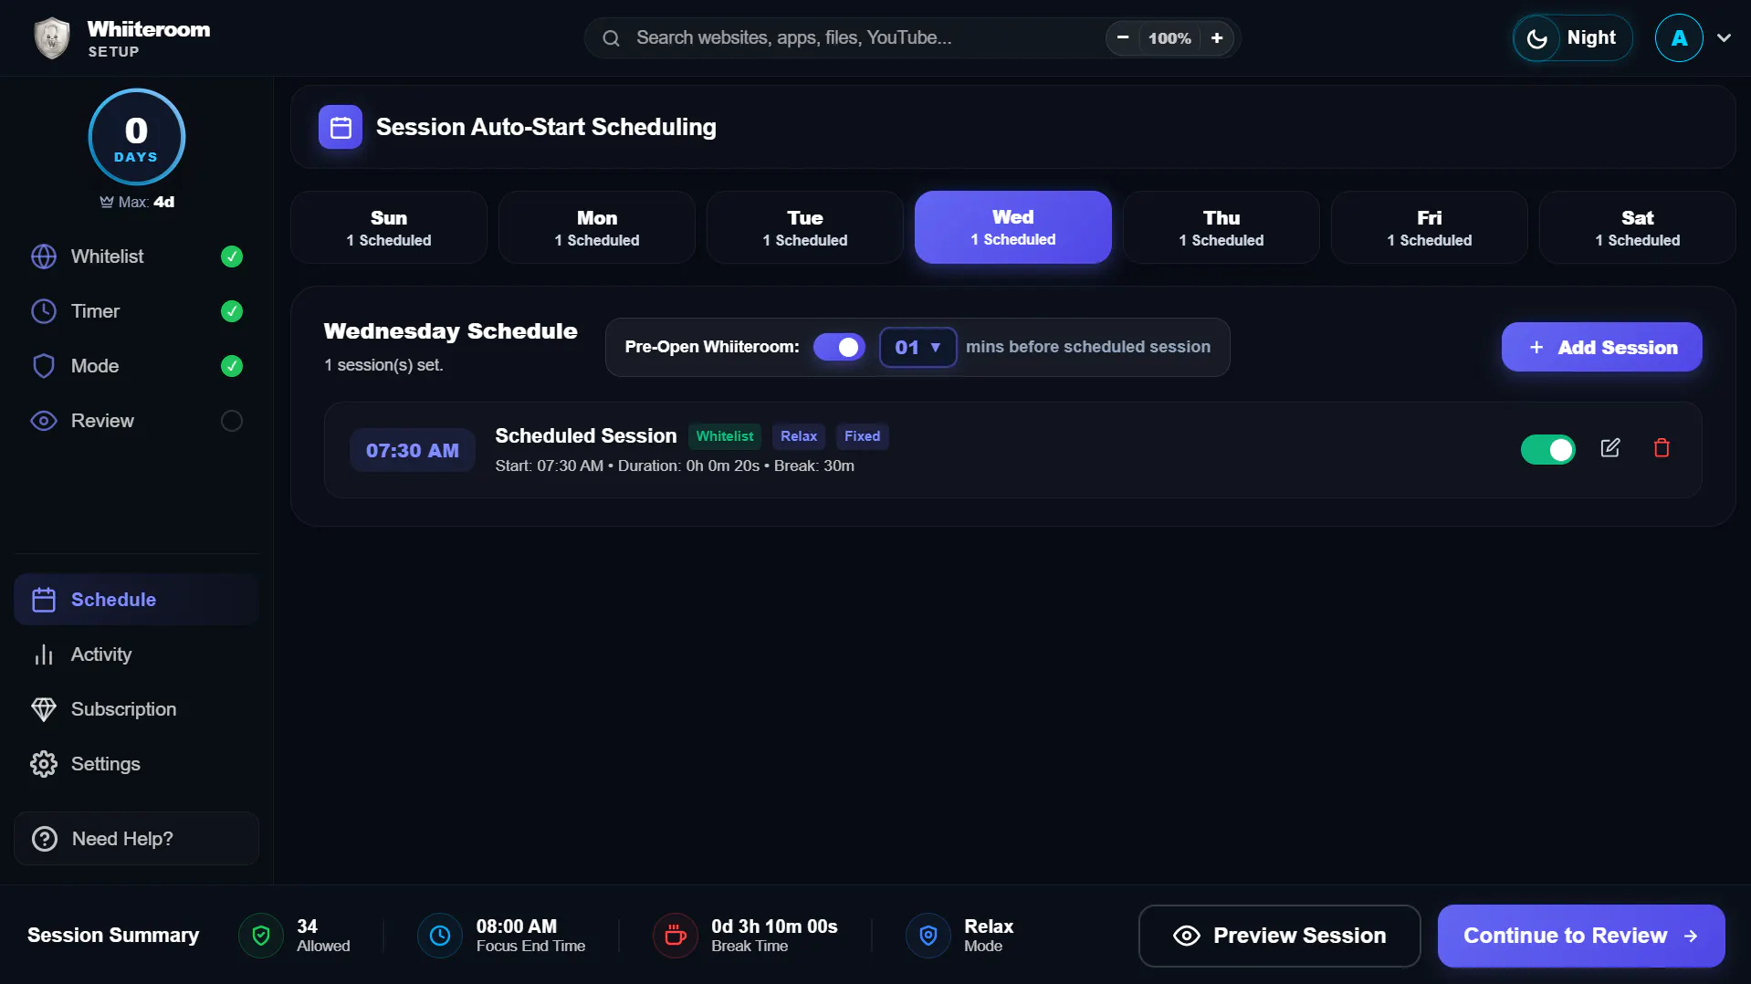
Task: Click the Whiiteroom shield logo
Action: click(x=52, y=38)
